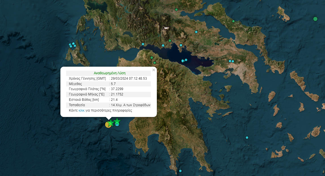Select the lone cyan marker northeast of the Corinth gulf

point(196,32)
